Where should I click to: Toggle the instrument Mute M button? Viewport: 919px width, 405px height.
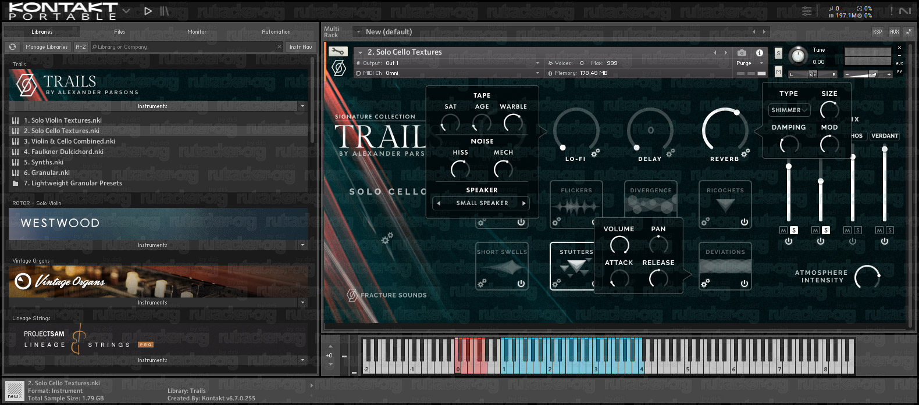pyautogui.click(x=778, y=71)
